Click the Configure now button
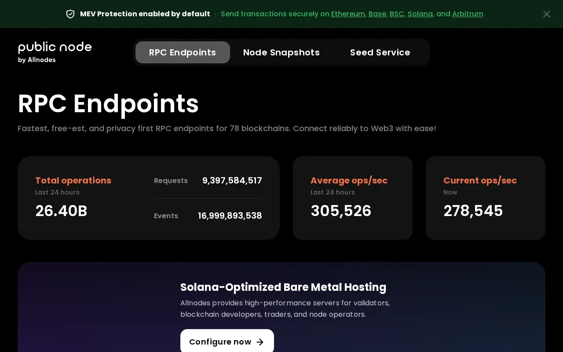 227,341
